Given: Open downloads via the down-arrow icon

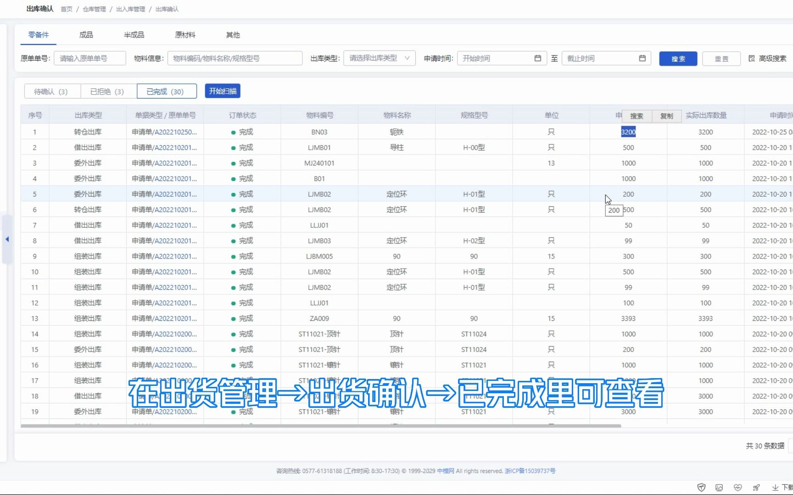Looking at the screenshot, I should [x=775, y=488].
